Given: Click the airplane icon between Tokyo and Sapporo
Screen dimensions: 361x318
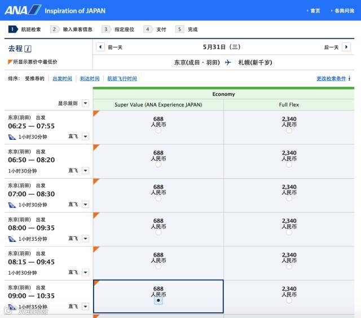Looking at the screenshot, I should 228,63.
